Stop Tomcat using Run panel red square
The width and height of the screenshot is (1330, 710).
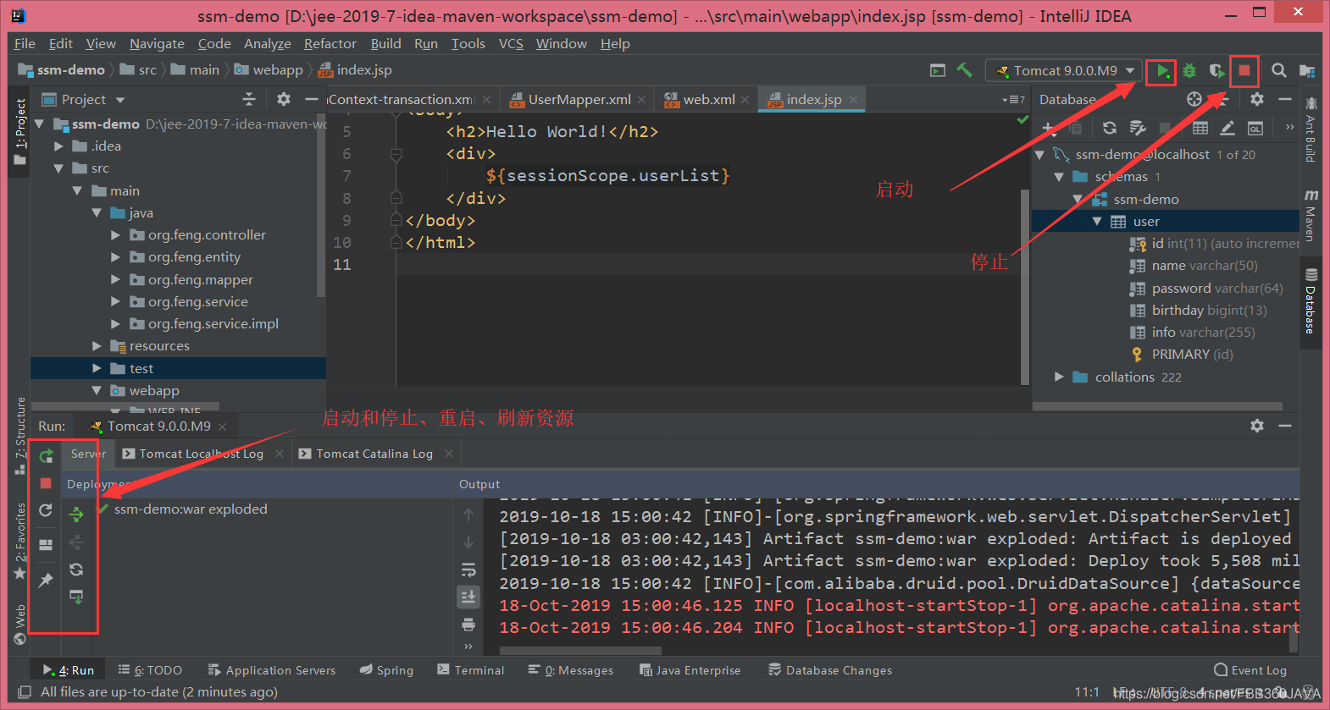tap(46, 483)
